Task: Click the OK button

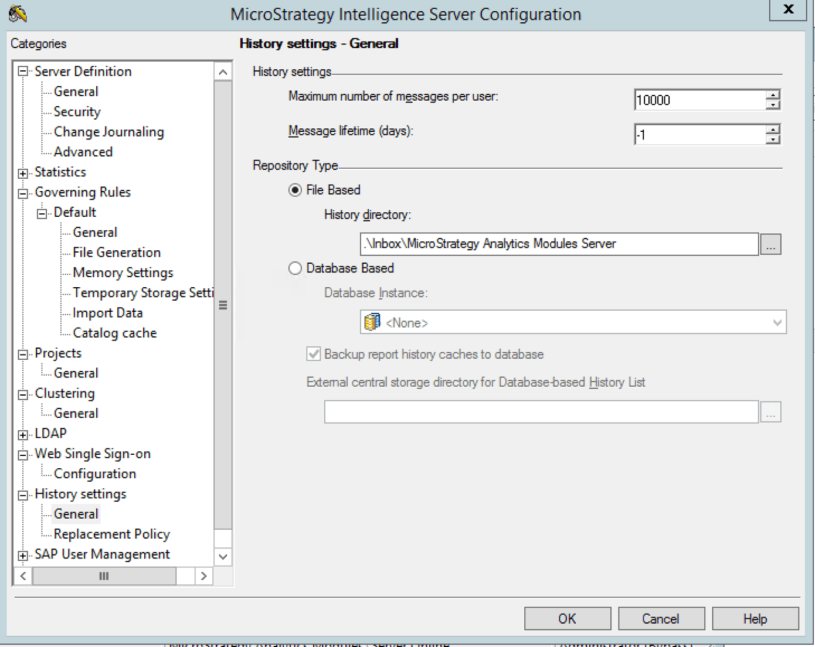Action: click(x=567, y=619)
